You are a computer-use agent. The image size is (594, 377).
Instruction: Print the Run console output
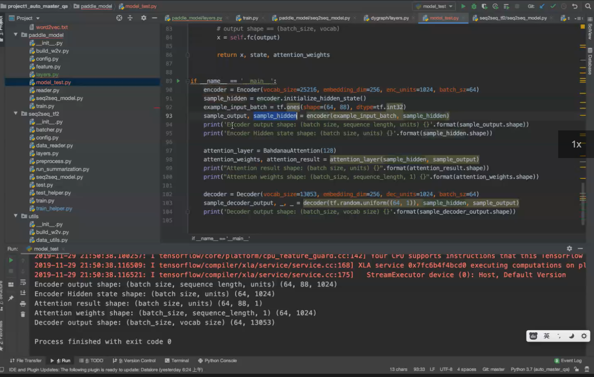(23, 303)
